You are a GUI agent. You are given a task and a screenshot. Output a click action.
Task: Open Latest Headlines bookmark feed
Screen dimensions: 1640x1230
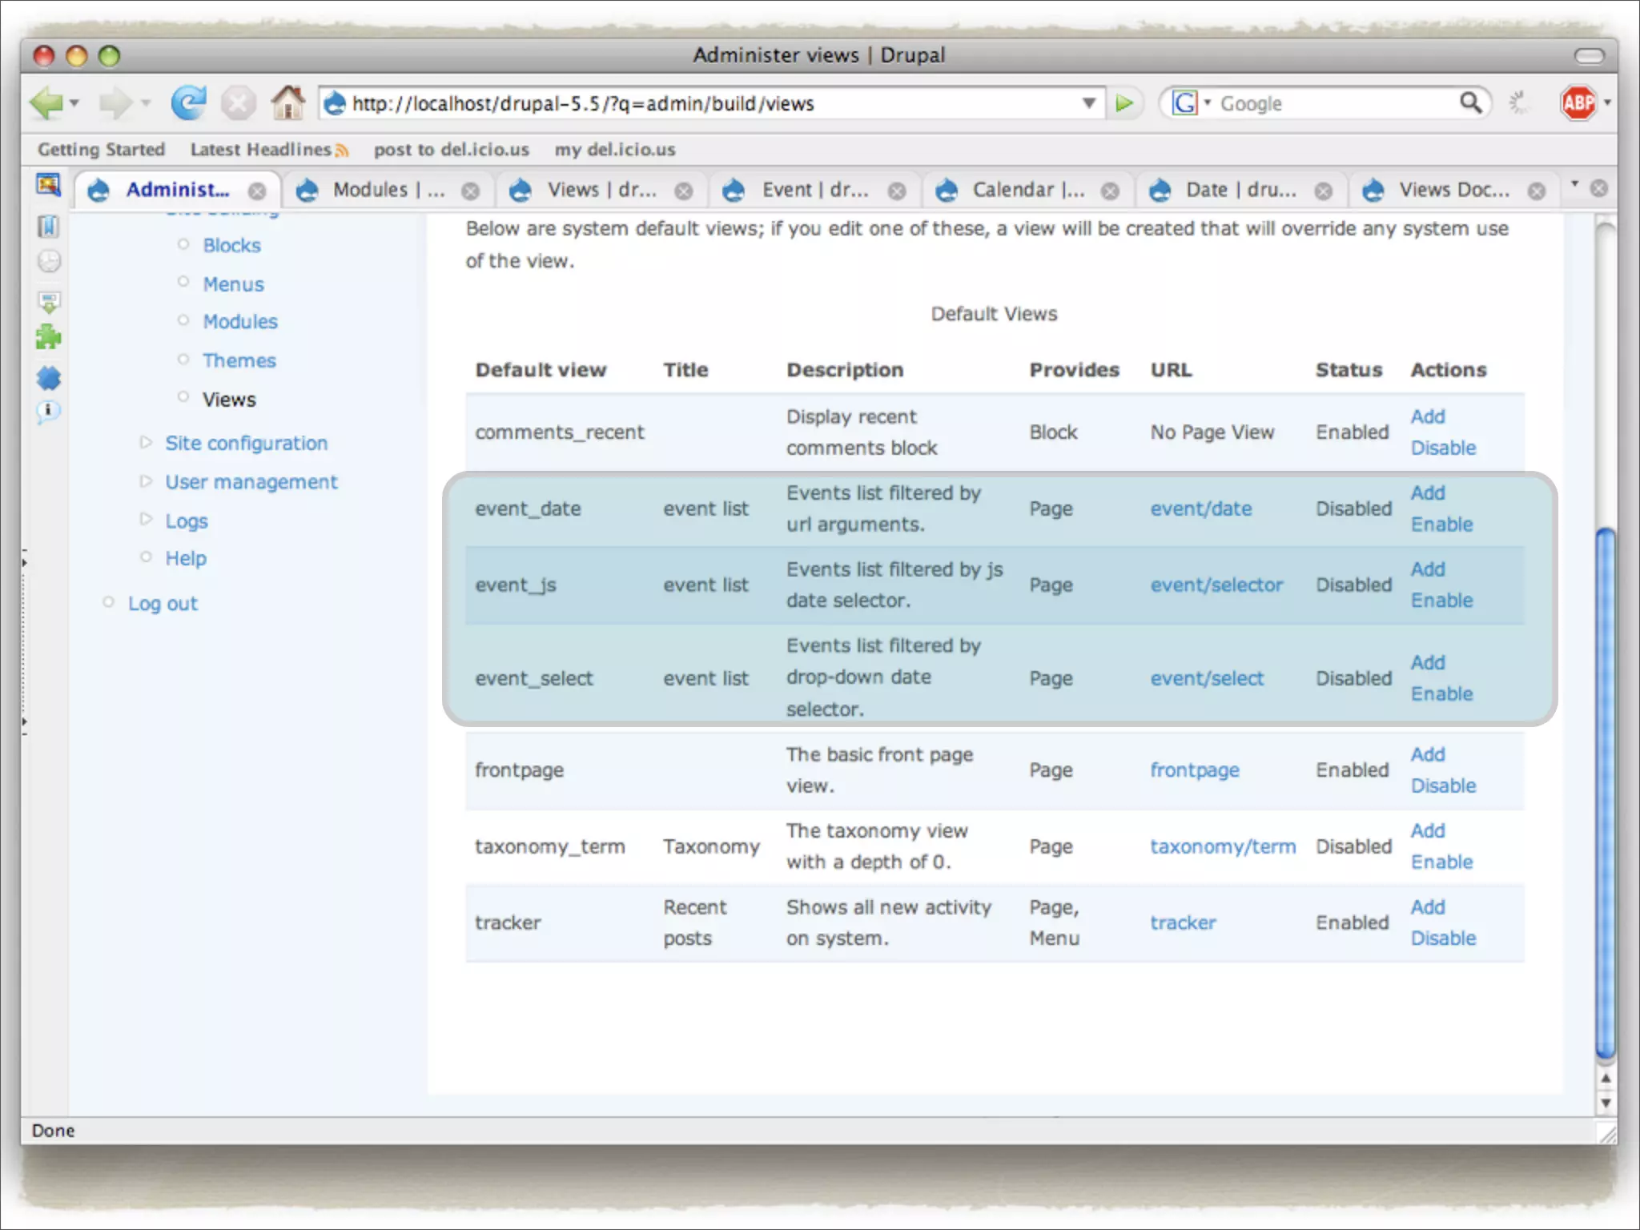coord(261,150)
